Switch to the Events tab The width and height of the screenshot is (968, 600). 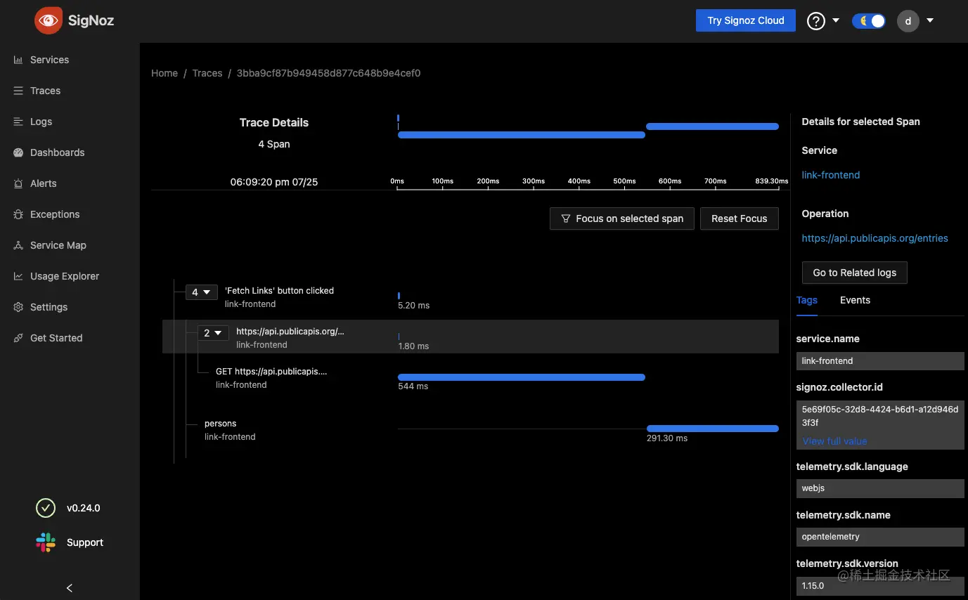click(x=855, y=300)
